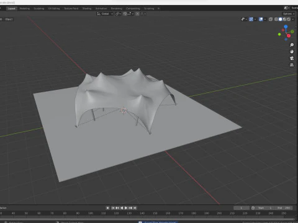This screenshot has width=298, height=223.
Task: Toggle X-ray mode icon
Action: click(x=271, y=19)
